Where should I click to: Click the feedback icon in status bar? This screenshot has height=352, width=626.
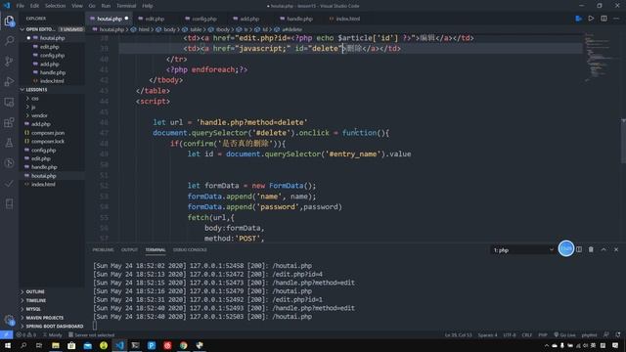[606, 334]
